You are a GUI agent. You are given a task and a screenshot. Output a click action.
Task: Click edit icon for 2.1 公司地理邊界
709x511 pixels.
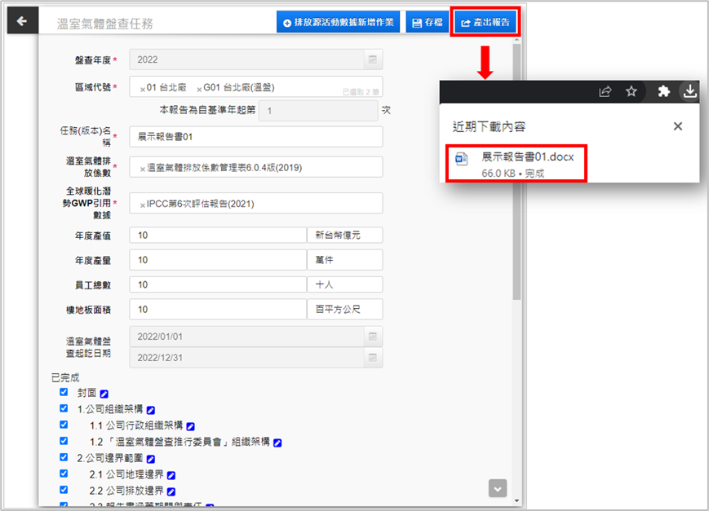tap(171, 475)
